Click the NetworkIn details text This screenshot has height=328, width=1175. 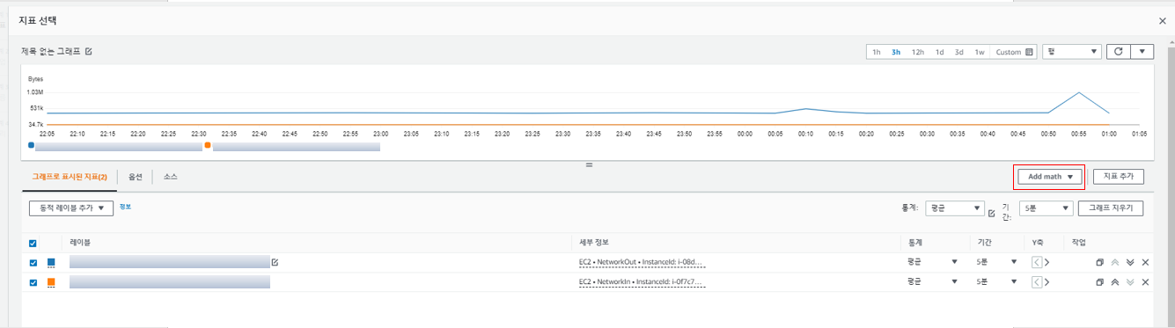click(x=642, y=282)
